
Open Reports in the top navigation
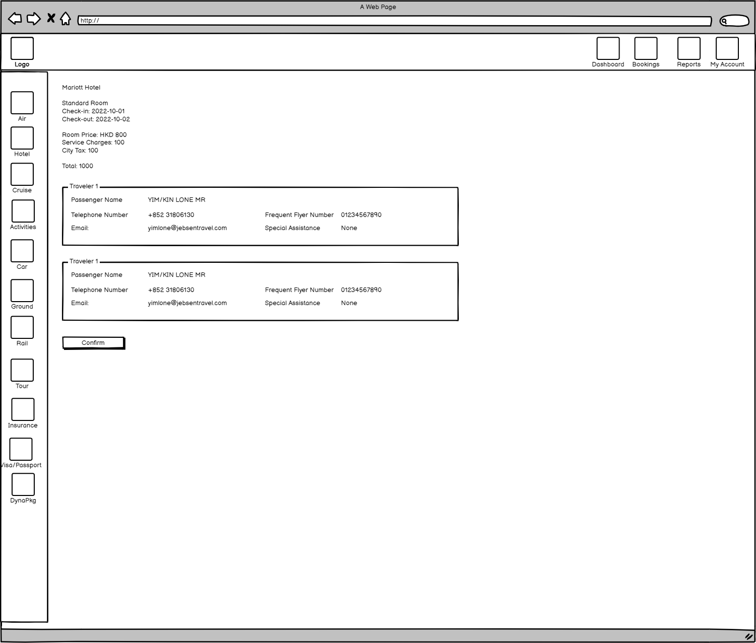(x=689, y=48)
